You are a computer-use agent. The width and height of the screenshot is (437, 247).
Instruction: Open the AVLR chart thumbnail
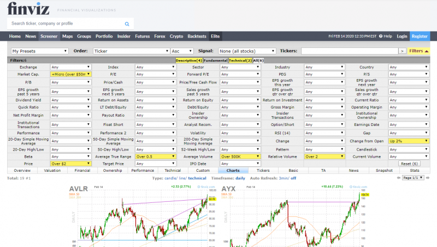[143, 215]
